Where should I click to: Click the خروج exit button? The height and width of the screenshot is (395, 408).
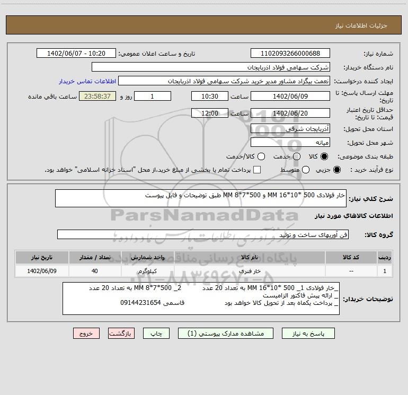click(86, 333)
